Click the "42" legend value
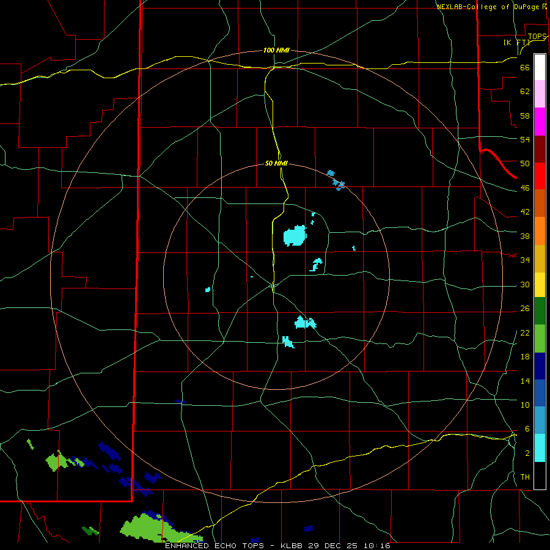 pos(525,211)
